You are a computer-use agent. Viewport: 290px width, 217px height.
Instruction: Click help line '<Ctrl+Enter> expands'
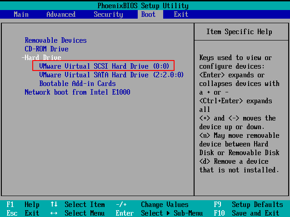pos(235,101)
